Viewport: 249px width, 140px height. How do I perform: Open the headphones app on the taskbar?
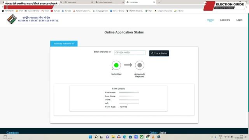pyautogui.click(x=119, y=137)
